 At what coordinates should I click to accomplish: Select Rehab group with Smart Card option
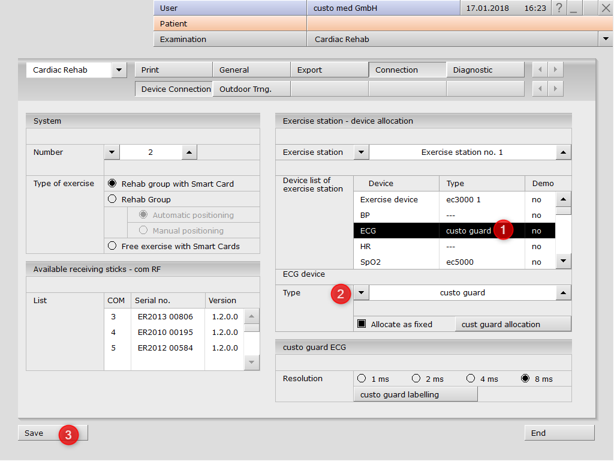coord(112,184)
